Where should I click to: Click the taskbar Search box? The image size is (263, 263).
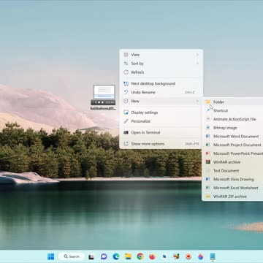(x=72, y=256)
